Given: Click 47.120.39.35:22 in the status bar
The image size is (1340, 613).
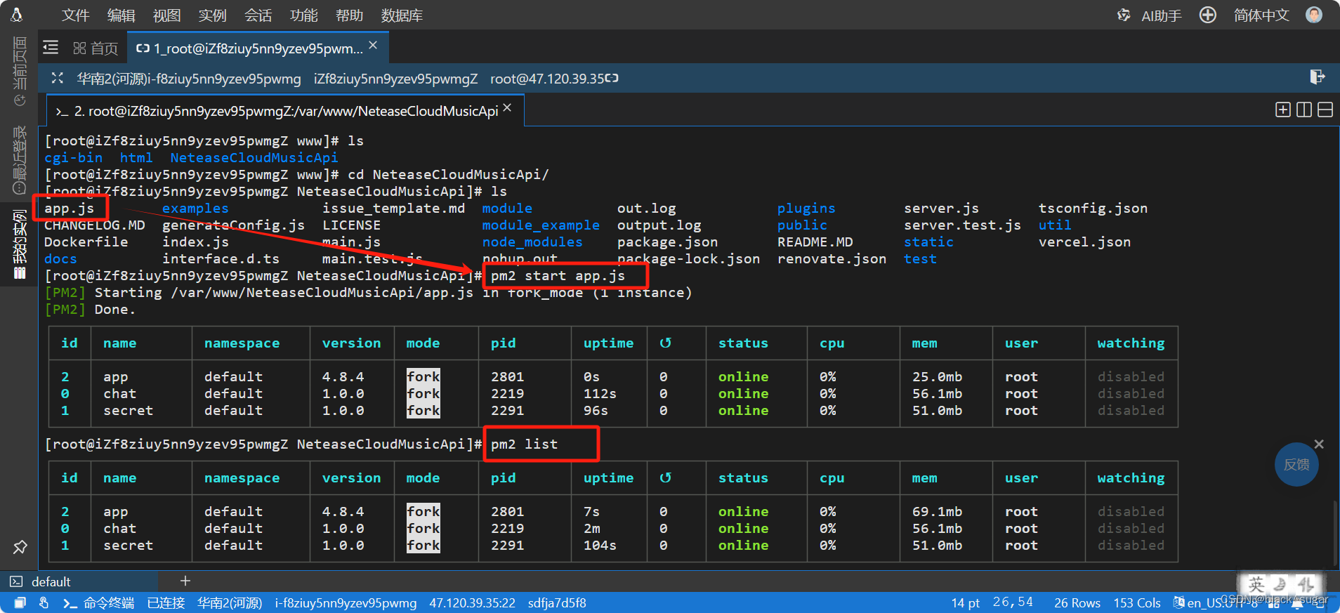Looking at the screenshot, I should click(472, 602).
